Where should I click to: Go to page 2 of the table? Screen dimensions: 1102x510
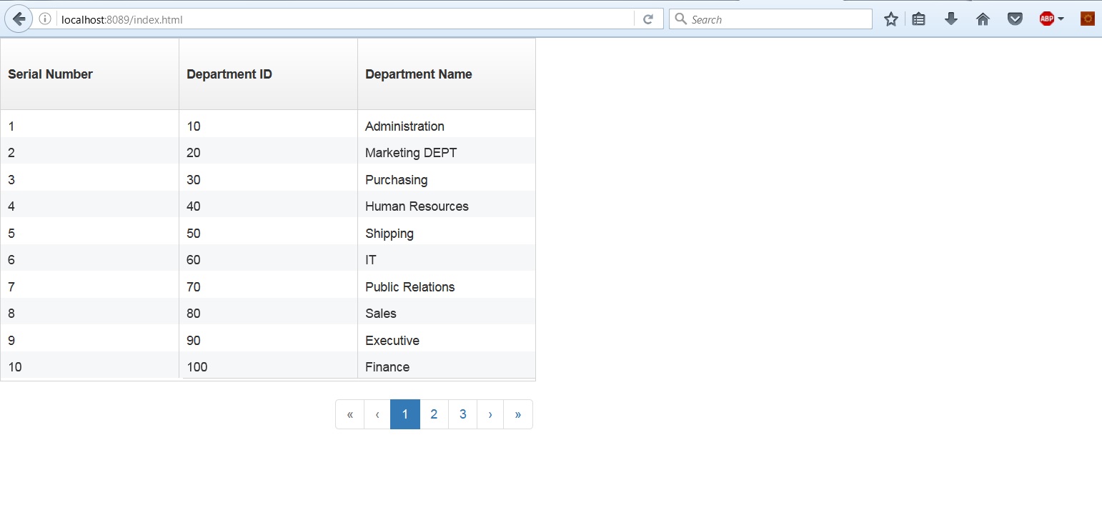pos(434,414)
